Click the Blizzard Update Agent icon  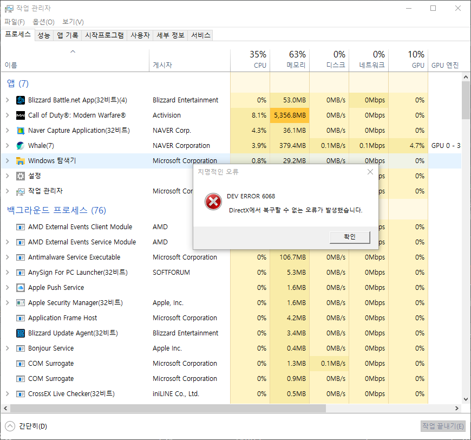pos(21,333)
